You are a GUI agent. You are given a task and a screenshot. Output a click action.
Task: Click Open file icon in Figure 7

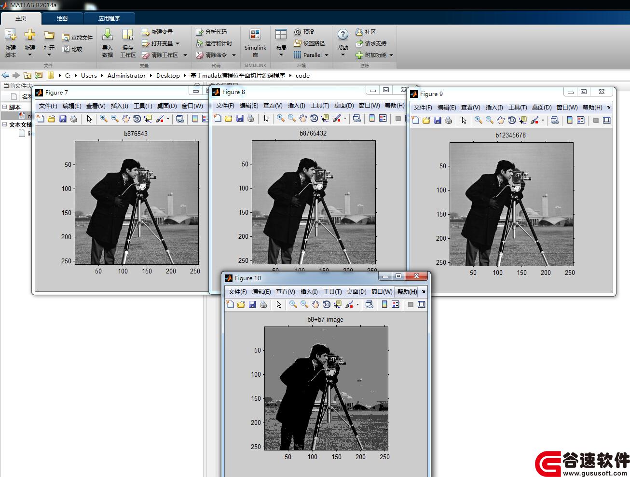pyautogui.click(x=52, y=119)
